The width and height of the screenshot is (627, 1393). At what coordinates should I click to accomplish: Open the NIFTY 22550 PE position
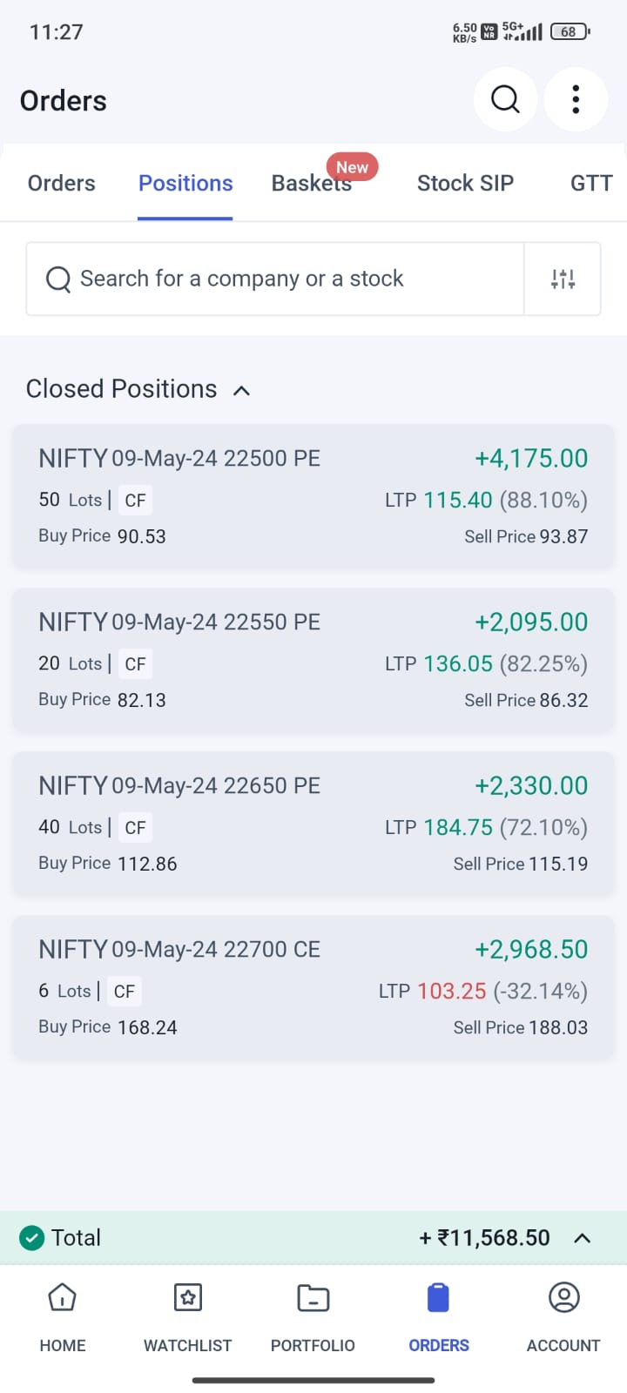pyautogui.click(x=313, y=661)
